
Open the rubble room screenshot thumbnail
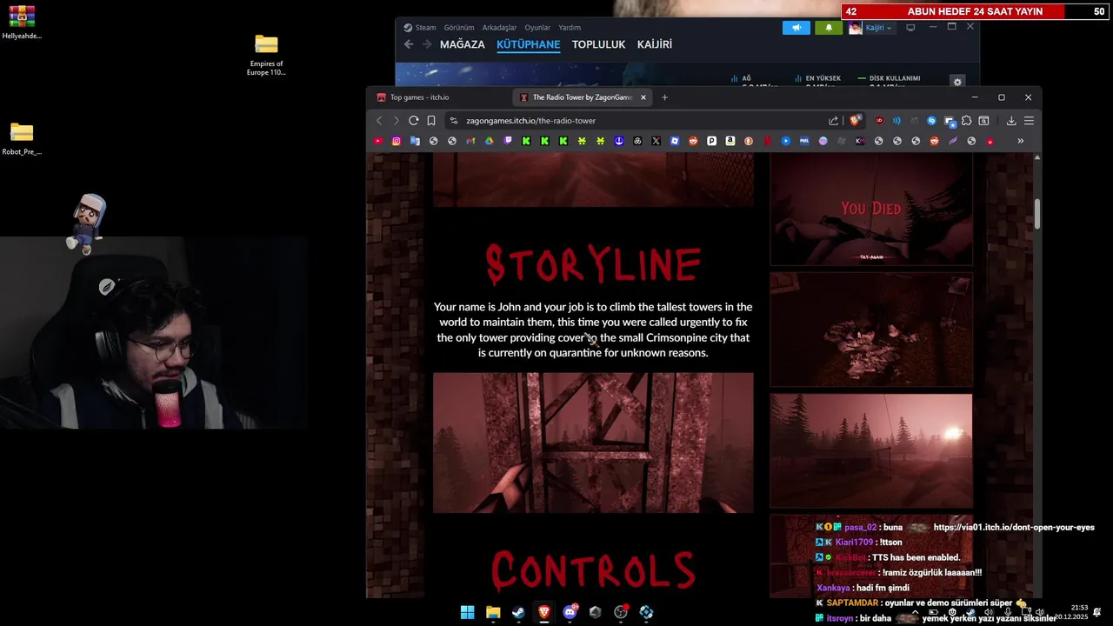[x=871, y=330]
